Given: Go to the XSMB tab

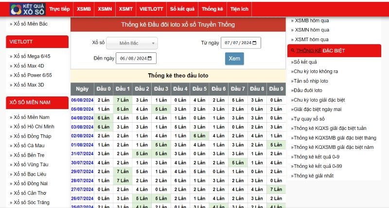Looking at the screenshot, I should point(84,9).
